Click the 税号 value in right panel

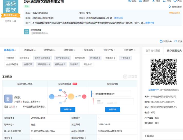tap(162, 102)
